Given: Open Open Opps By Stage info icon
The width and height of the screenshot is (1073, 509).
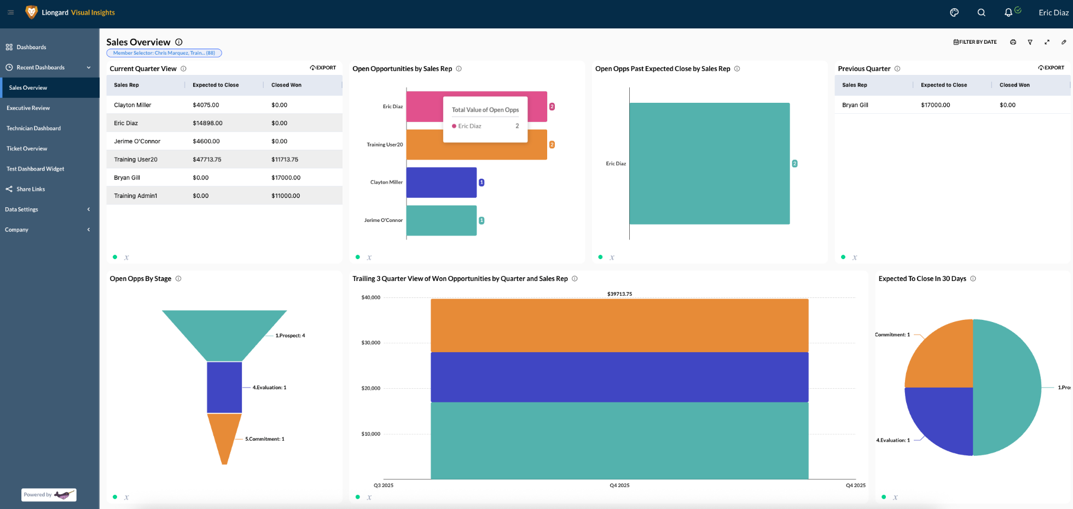Looking at the screenshot, I should click(178, 279).
